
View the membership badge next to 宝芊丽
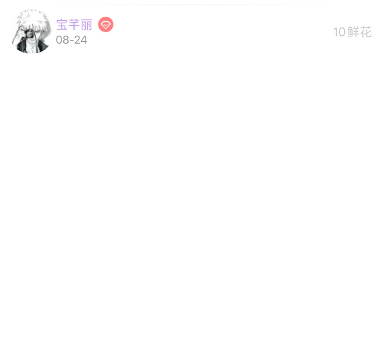[106, 24]
